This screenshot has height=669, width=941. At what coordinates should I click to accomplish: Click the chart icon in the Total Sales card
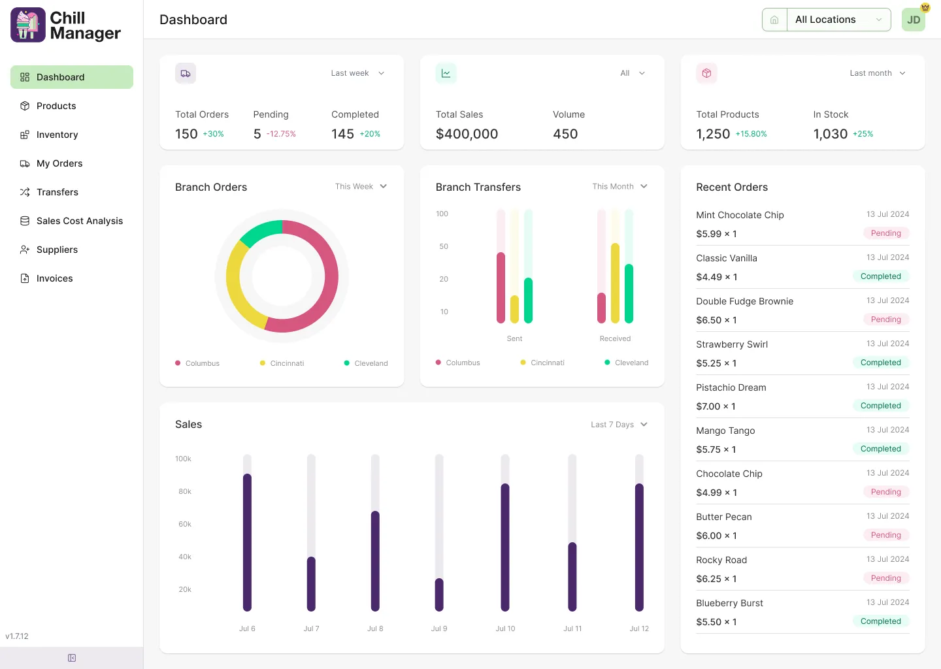(446, 73)
